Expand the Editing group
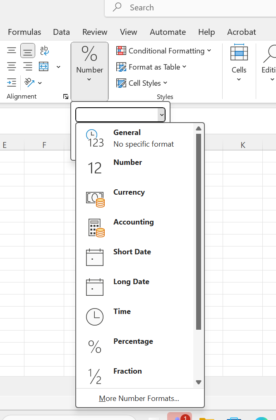276x420 pixels. click(268, 63)
